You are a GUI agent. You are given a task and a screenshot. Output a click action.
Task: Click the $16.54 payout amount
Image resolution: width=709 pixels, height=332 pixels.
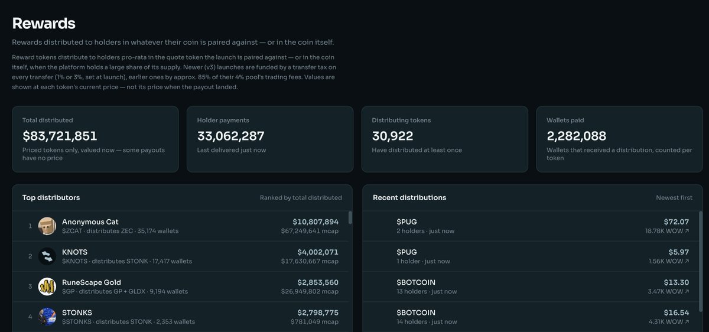[677, 312]
